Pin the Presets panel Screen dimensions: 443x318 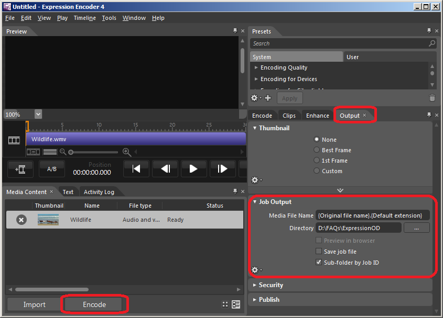coord(429,30)
